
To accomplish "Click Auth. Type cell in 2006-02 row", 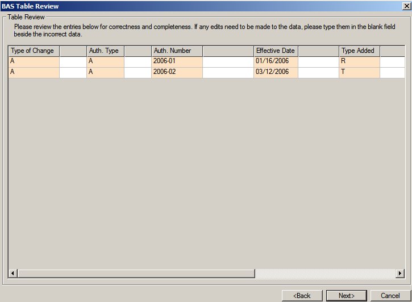I will 105,73.
